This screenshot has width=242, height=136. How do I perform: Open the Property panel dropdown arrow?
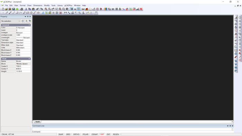tap(25, 17)
